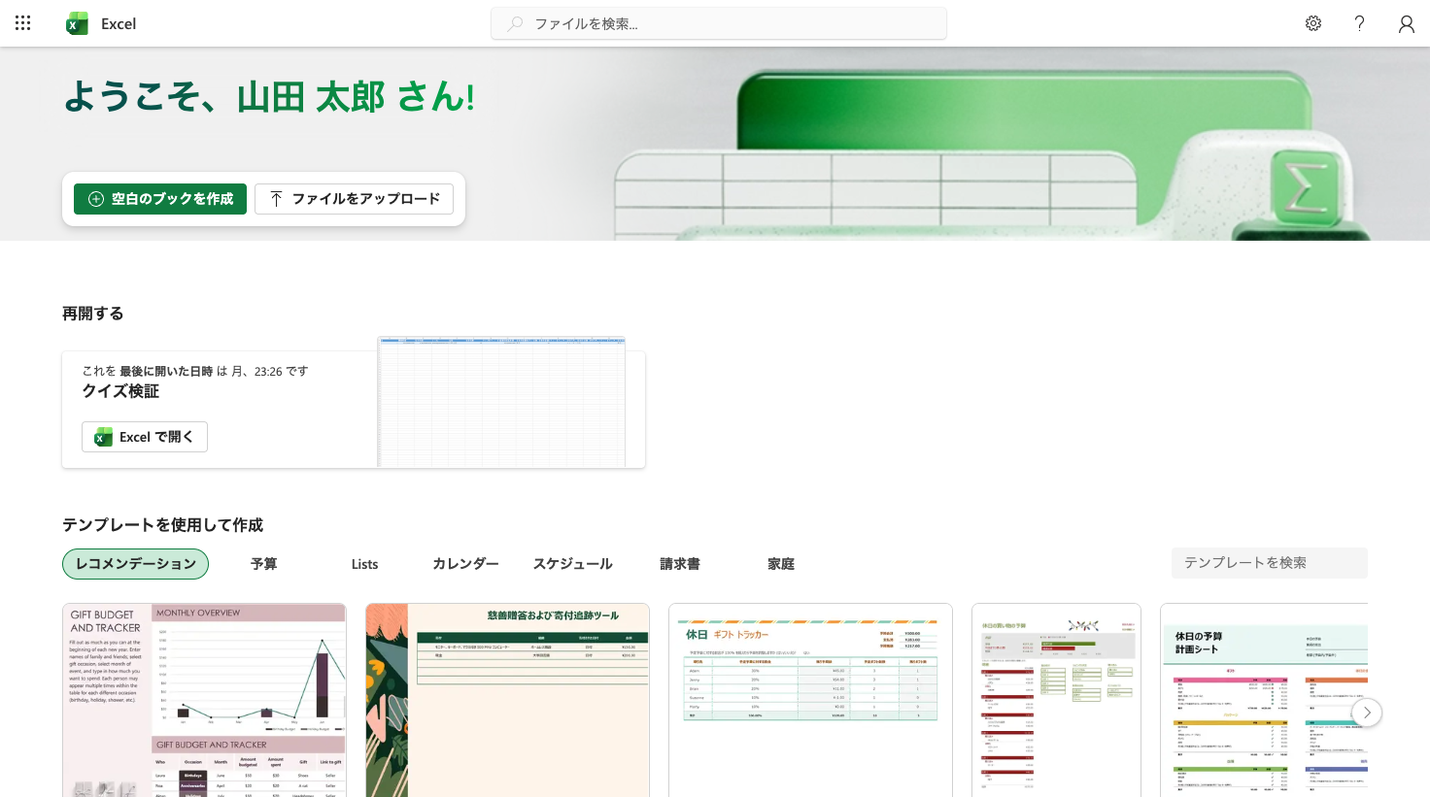
Task: Open the 休日の買い物の予算 template
Action: tap(1056, 700)
